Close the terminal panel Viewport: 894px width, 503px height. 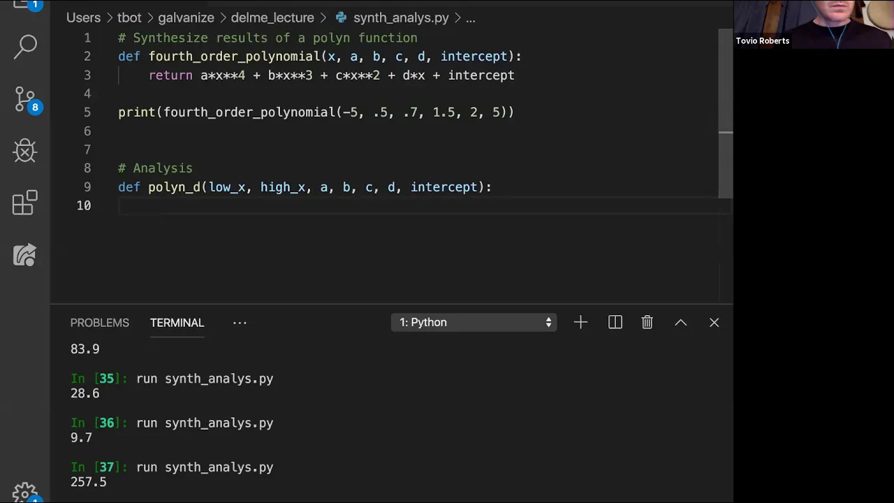tap(714, 322)
